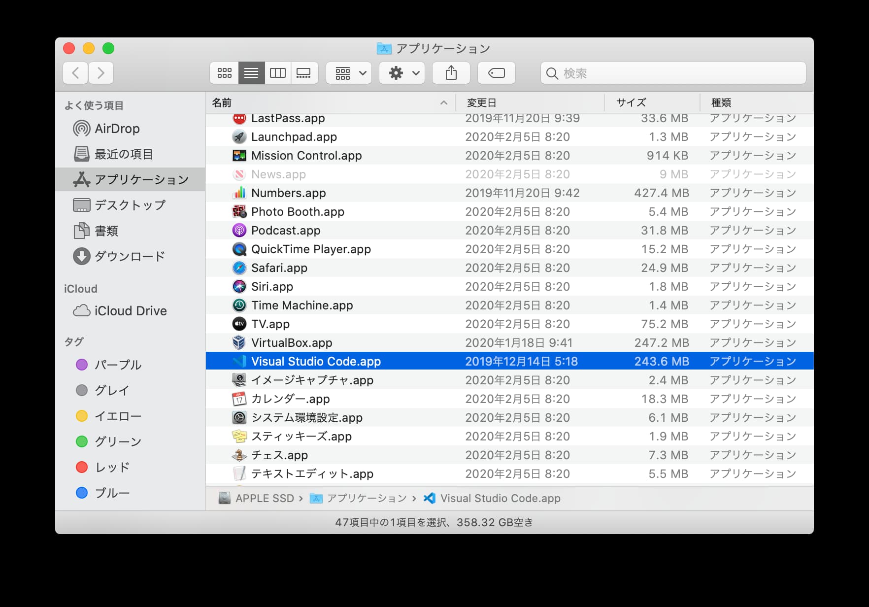Sort by the 名前 column header
The height and width of the screenshot is (607, 869).
(331, 102)
